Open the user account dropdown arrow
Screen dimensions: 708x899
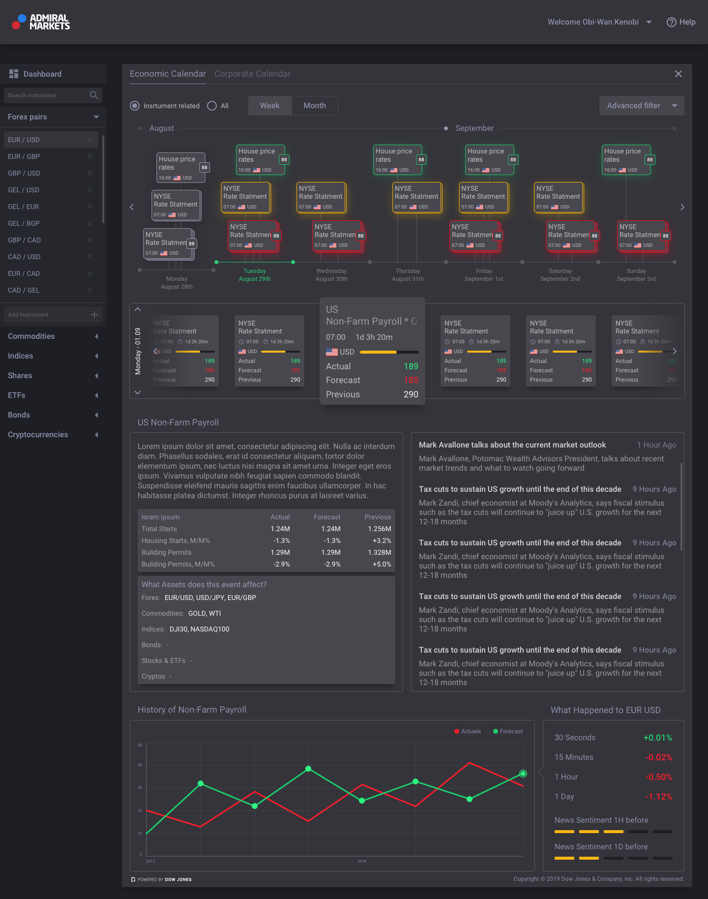tap(649, 22)
